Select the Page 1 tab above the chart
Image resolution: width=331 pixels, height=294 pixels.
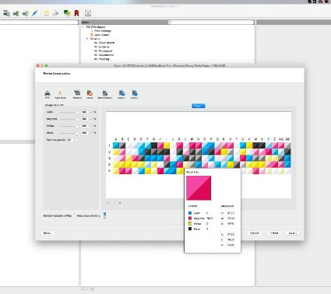pos(199,106)
